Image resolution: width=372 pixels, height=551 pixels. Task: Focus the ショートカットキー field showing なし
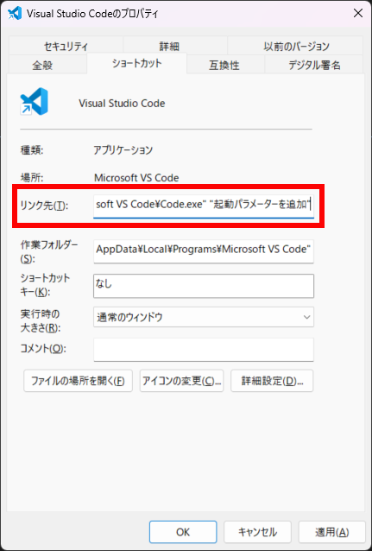[x=204, y=286]
